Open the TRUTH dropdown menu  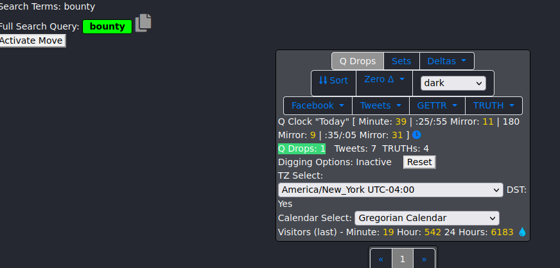click(494, 105)
